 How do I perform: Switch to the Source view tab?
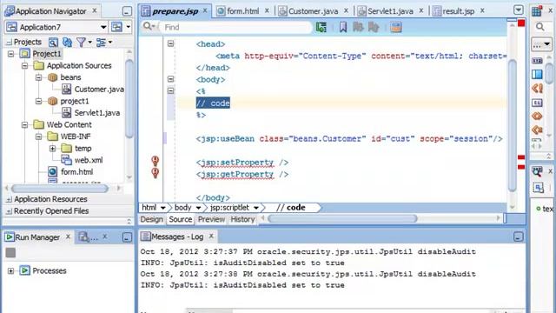click(181, 219)
